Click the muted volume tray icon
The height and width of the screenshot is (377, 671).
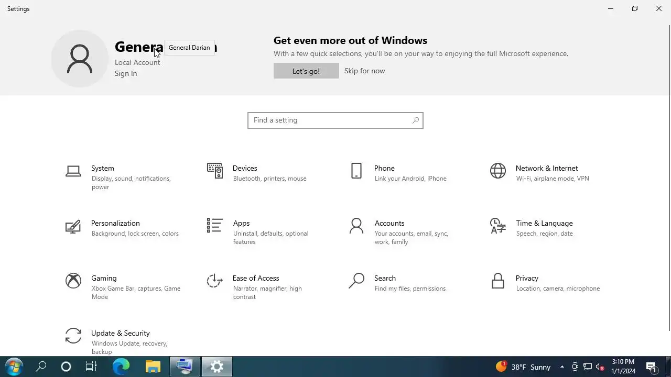pos(601,367)
